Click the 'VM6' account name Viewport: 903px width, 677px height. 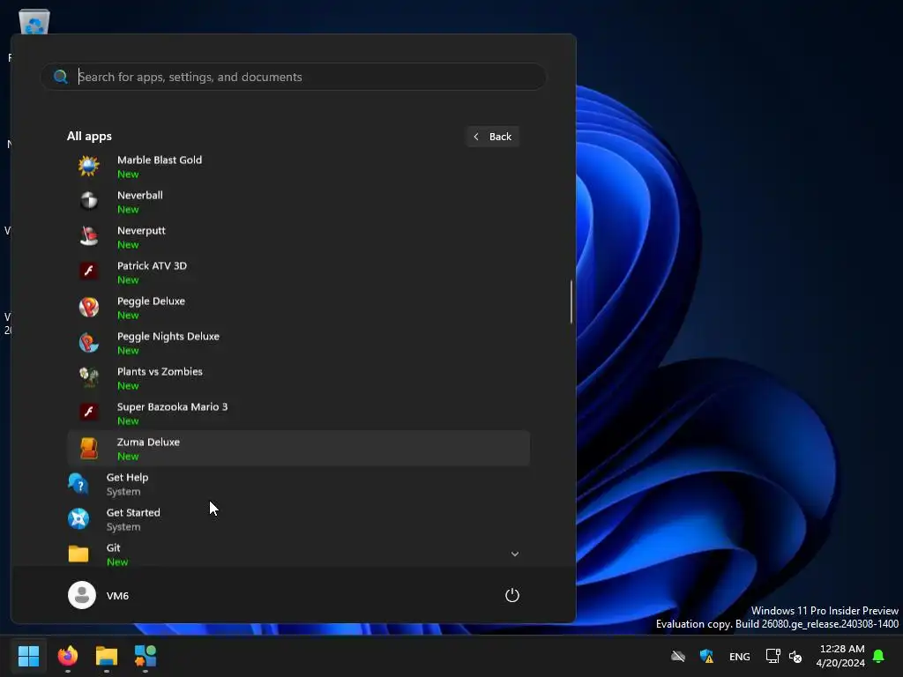(x=117, y=595)
